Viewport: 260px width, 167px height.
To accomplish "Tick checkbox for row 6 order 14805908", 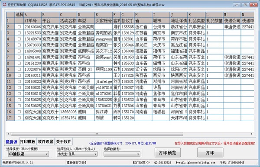I will point(19,51).
